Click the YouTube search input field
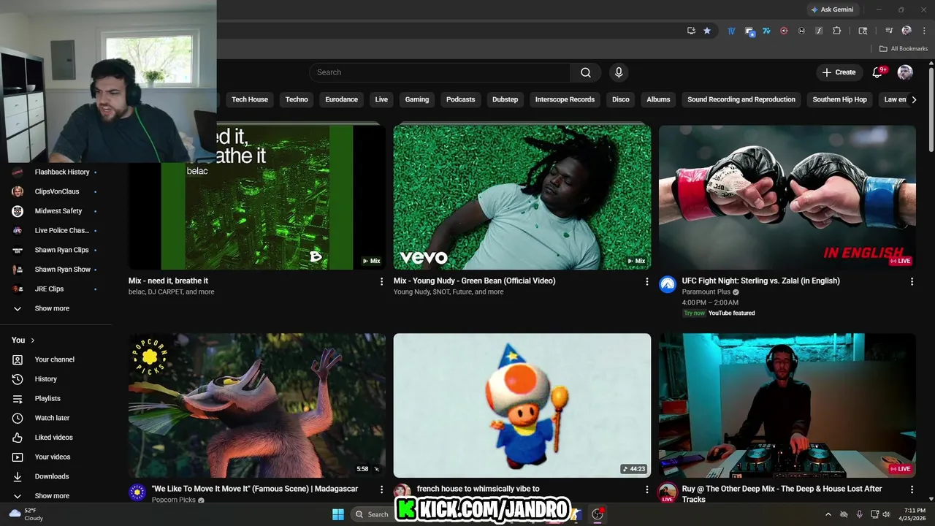935x526 pixels. click(440, 72)
